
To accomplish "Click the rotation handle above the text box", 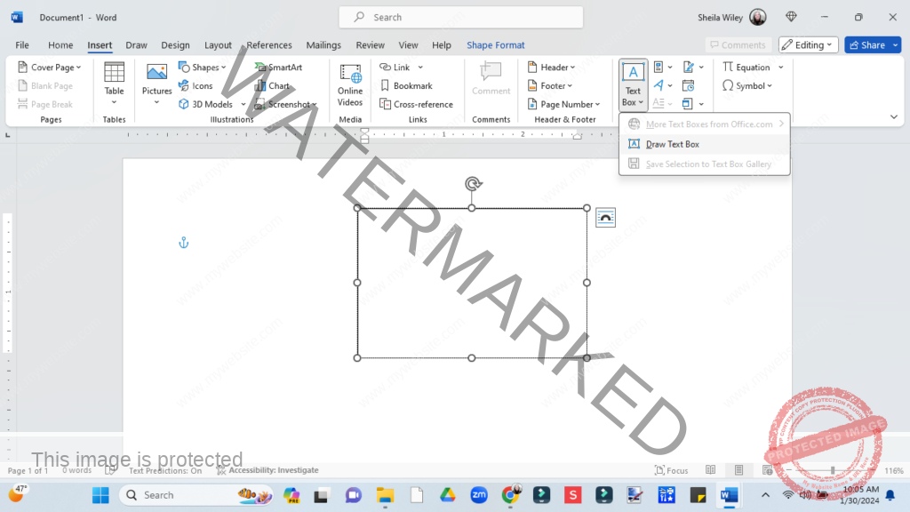I will click(473, 184).
